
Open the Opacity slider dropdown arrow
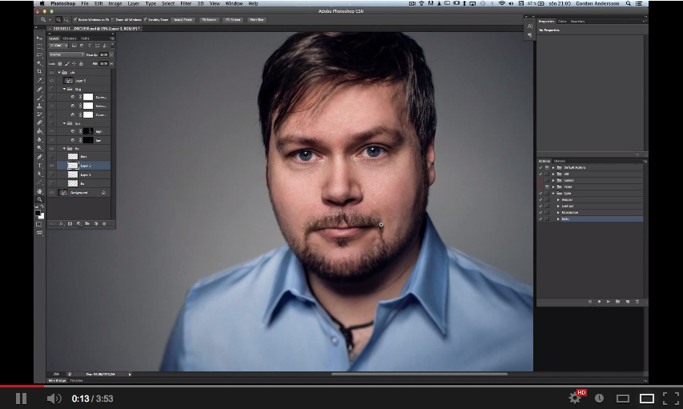tap(111, 54)
